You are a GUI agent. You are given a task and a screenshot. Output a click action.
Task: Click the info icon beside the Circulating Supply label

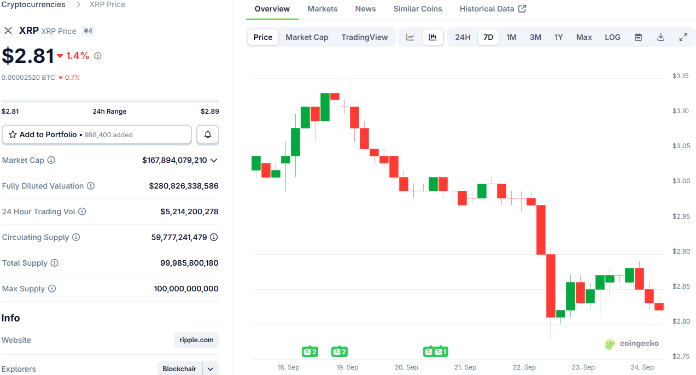(x=76, y=237)
